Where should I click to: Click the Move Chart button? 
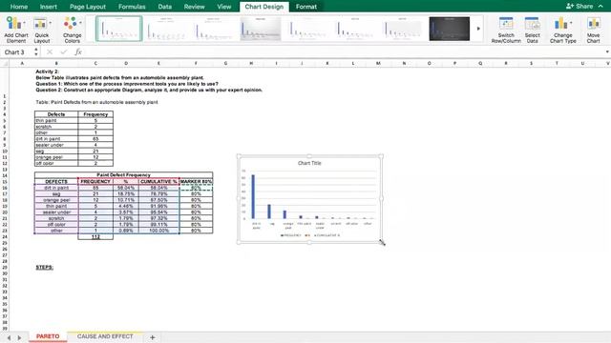(594, 30)
